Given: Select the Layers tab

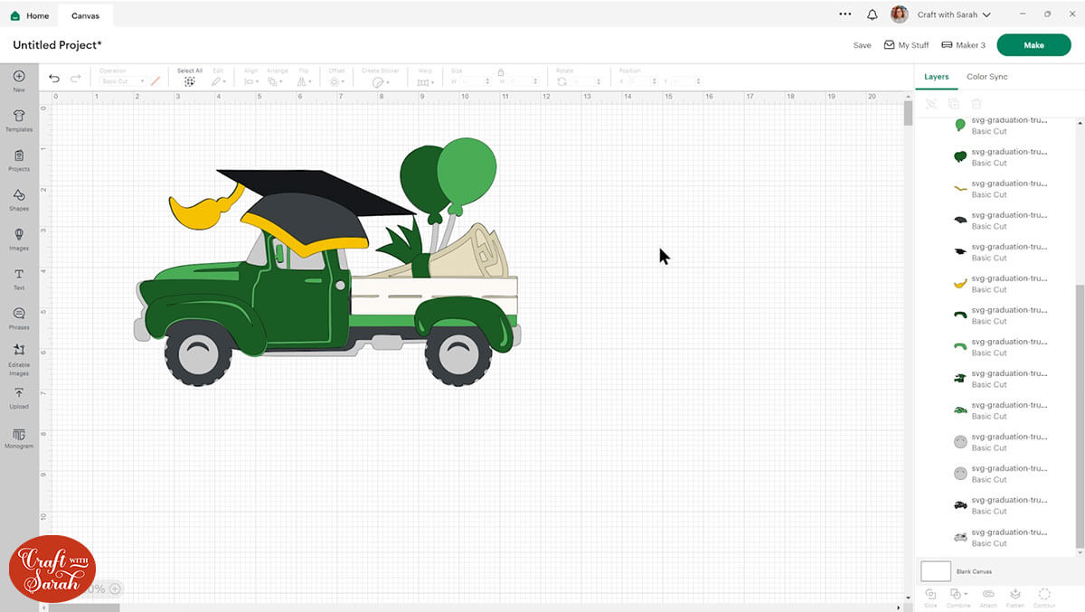Looking at the screenshot, I should pyautogui.click(x=937, y=77).
